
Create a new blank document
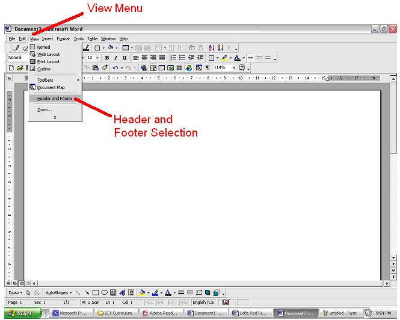click(11, 67)
